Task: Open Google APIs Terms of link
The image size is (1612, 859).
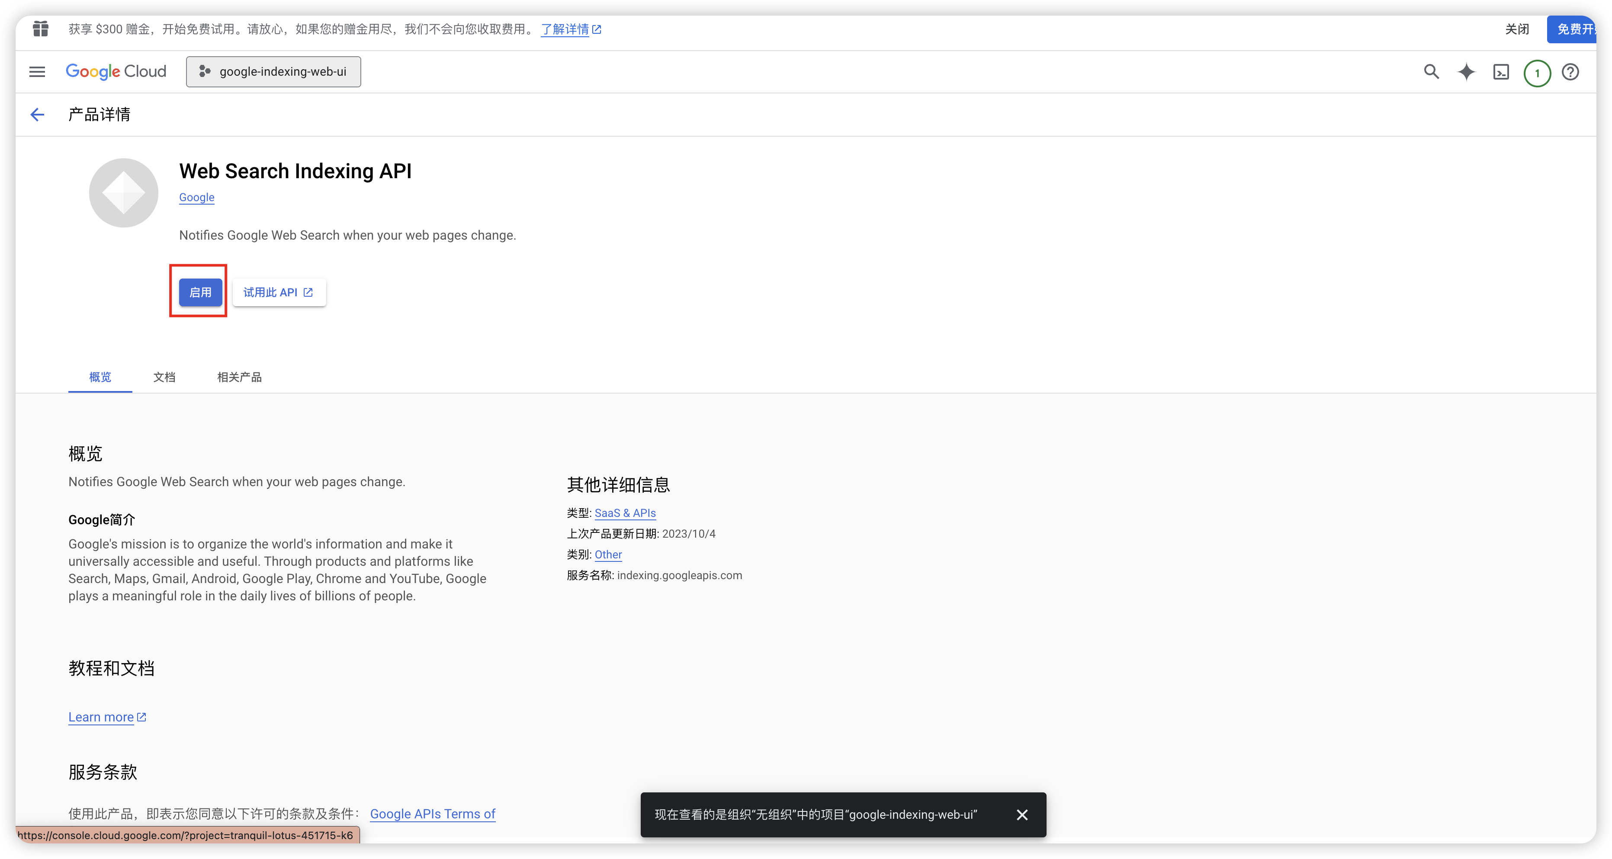Action: [432, 813]
